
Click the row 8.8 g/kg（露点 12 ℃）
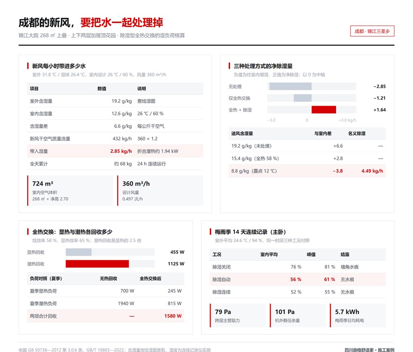pos(307,171)
